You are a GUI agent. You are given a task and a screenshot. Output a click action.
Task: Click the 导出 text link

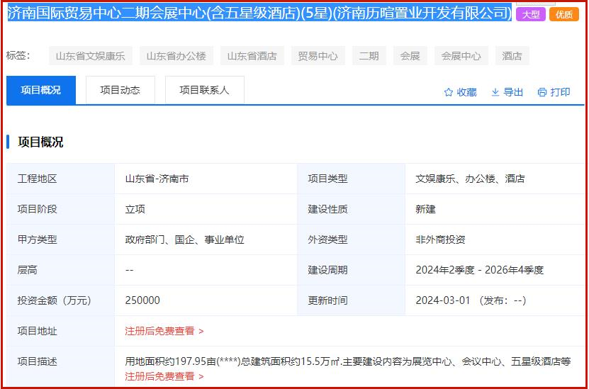pos(513,92)
